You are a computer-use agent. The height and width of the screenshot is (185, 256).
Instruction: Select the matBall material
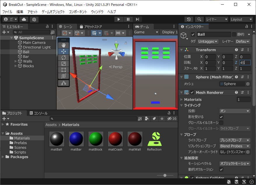[x=57, y=141]
